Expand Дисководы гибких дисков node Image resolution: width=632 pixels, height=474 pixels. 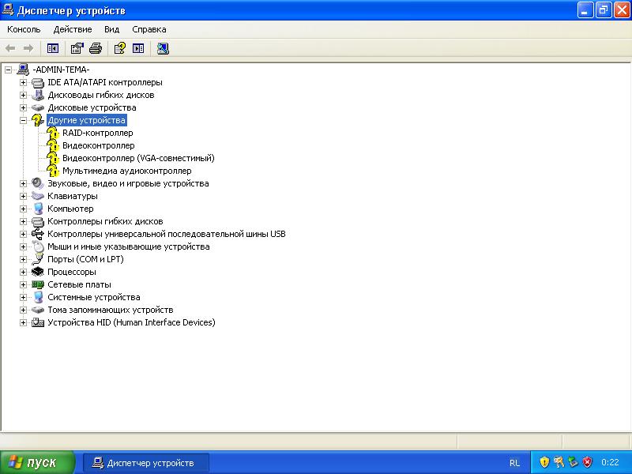click(x=24, y=95)
